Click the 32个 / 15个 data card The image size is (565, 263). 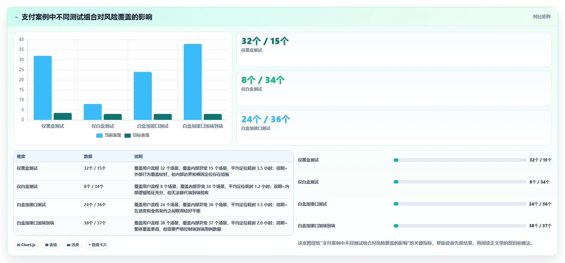394,50
